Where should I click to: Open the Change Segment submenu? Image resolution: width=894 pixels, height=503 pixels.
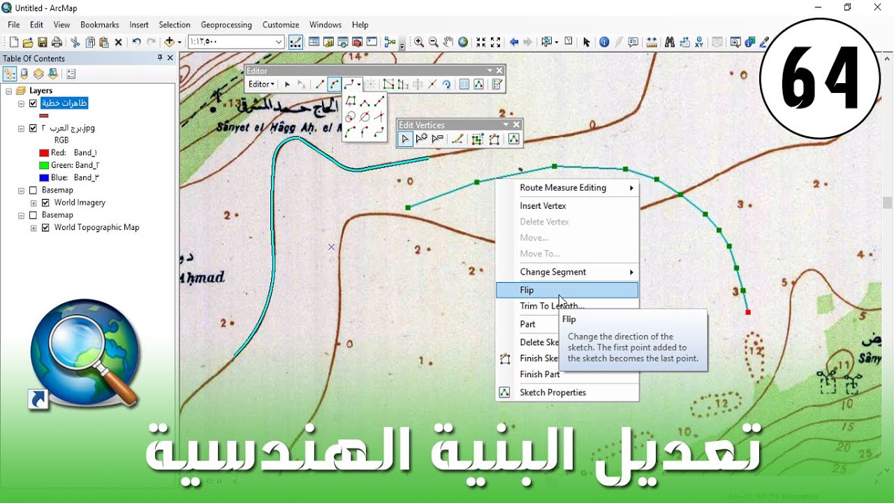(x=567, y=272)
